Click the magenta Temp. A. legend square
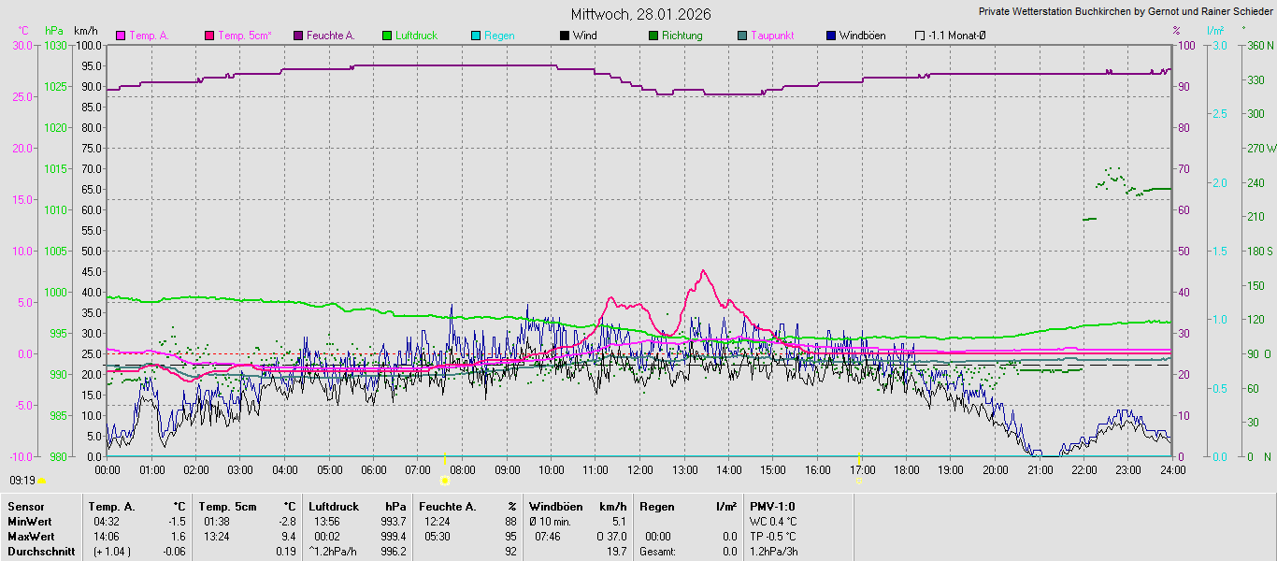Viewport: 1277px width, 561px height. (121, 36)
